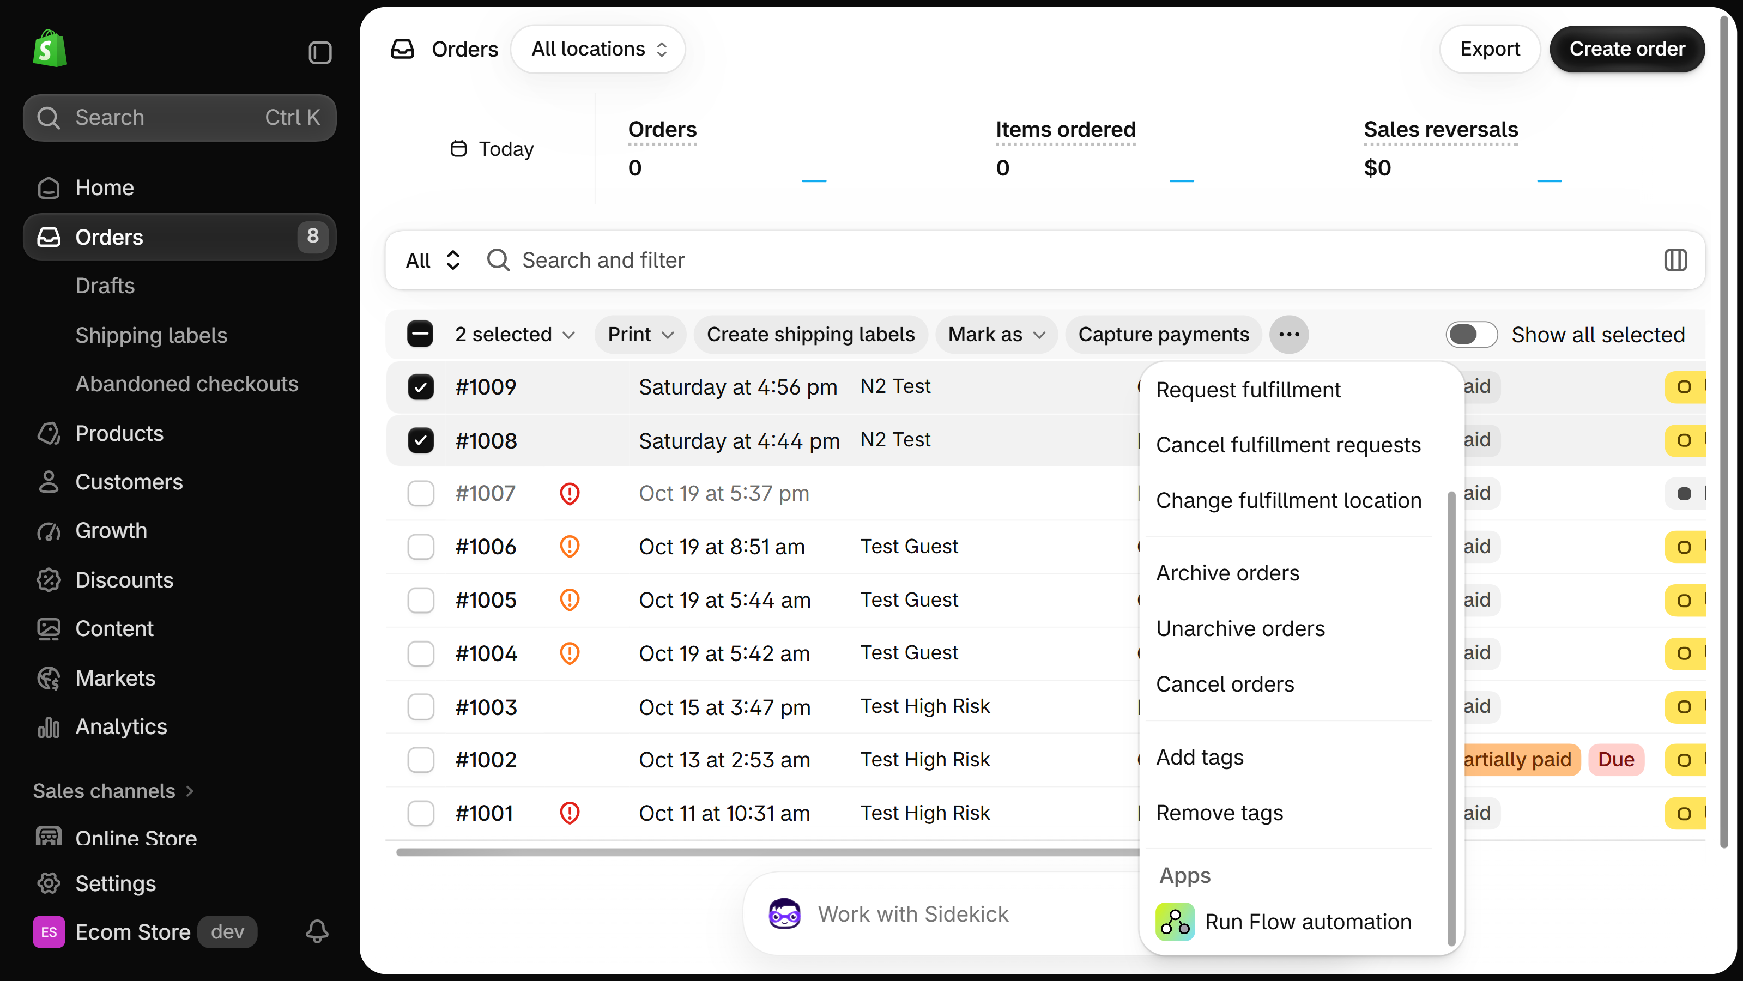Go to the Products section

tap(179, 433)
